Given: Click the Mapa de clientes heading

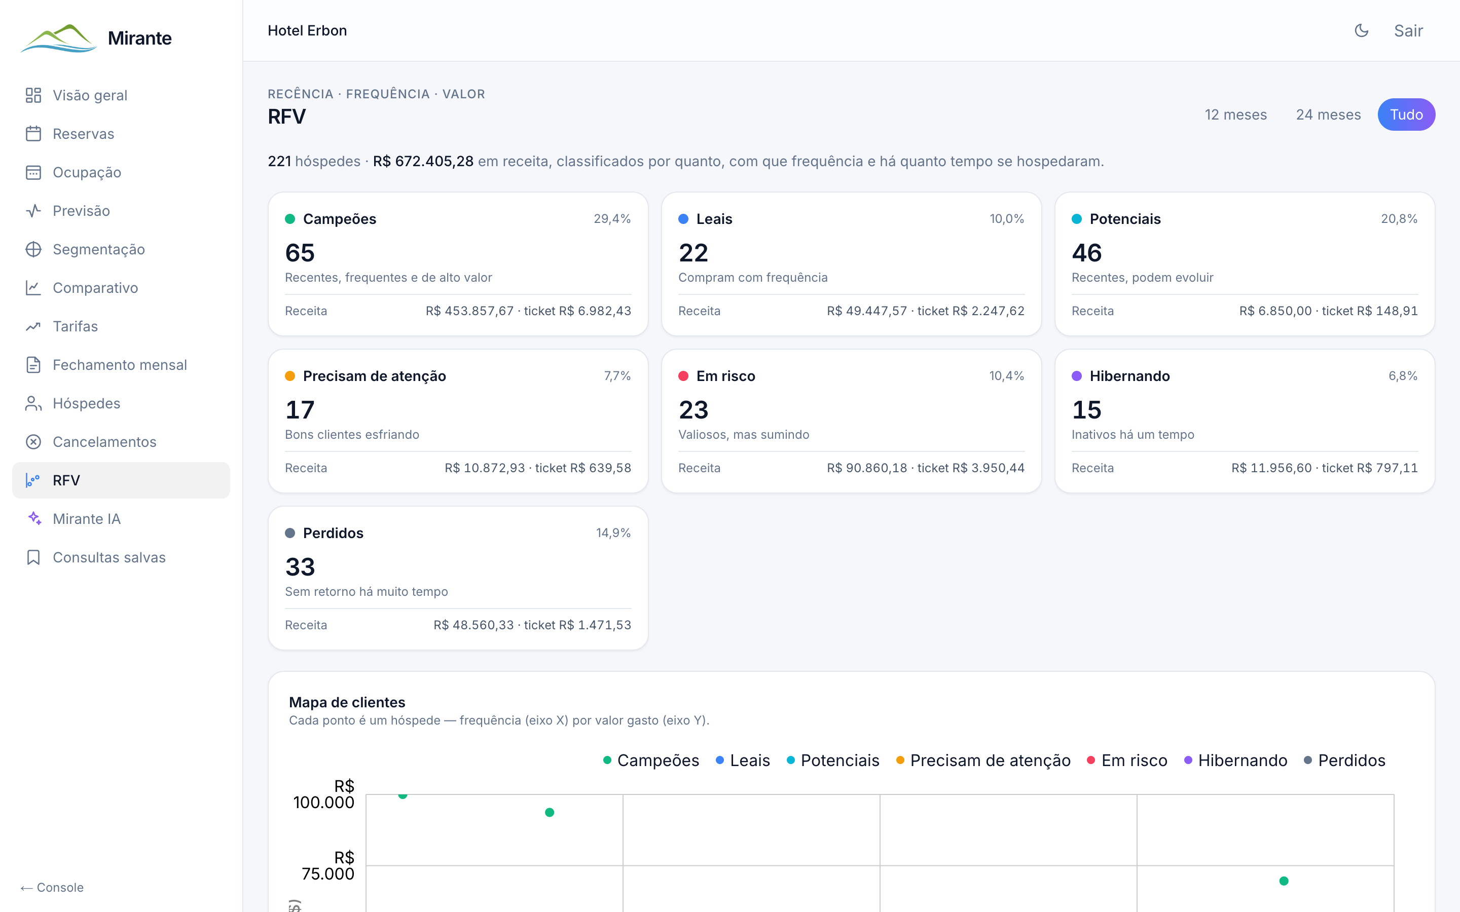Looking at the screenshot, I should (x=347, y=703).
